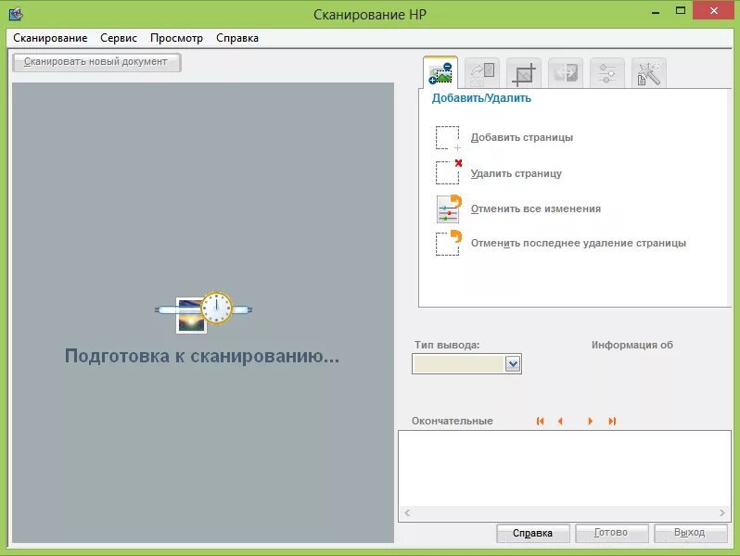Image resolution: width=740 pixels, height=556 pixels.
Task: Click the final pages thumbnail area
Action: 565,469
